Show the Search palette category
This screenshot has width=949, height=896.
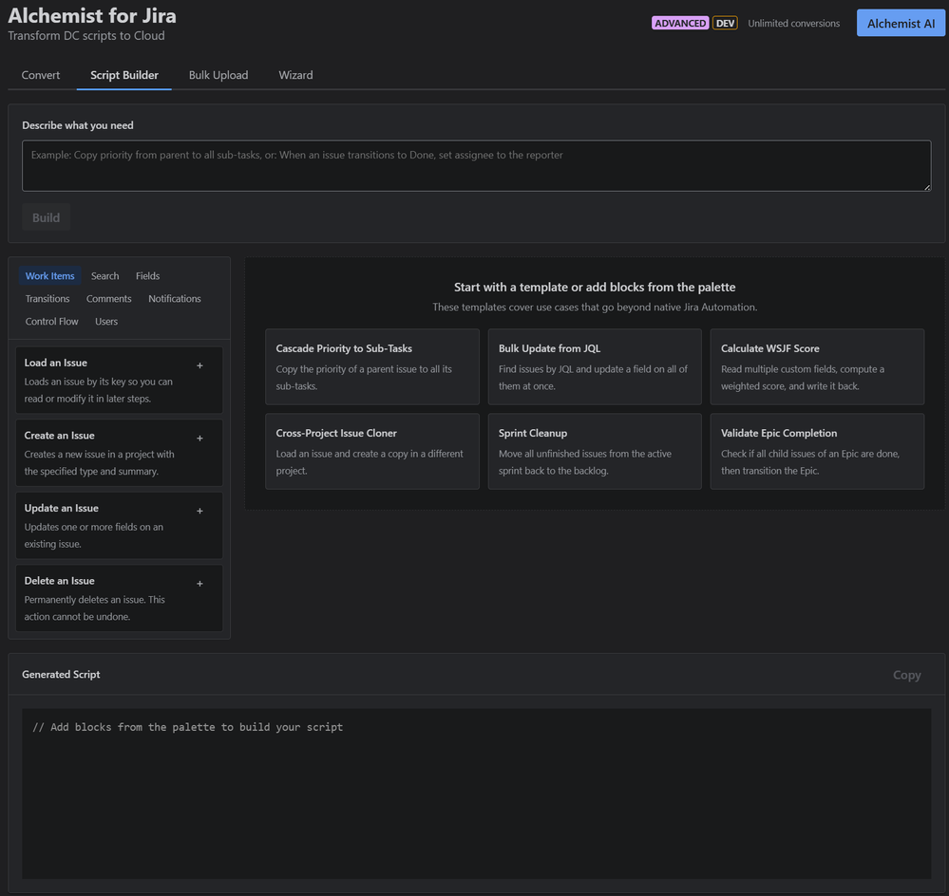104,275
